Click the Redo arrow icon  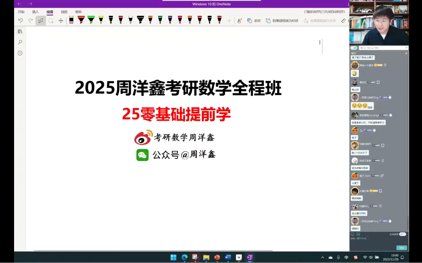30,20
